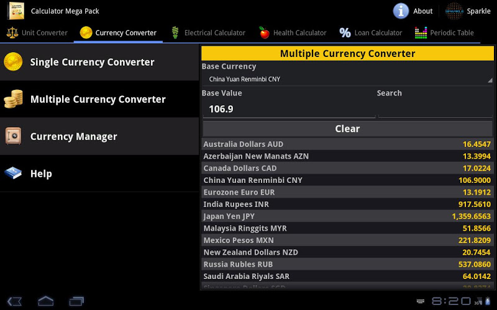
Task: Tap the 3G signal indicator icon
Action: (478, 301)
